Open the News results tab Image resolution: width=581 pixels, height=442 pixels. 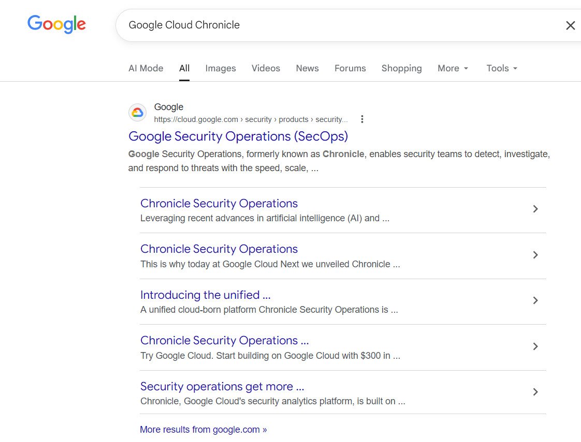[x=307, y=68]
